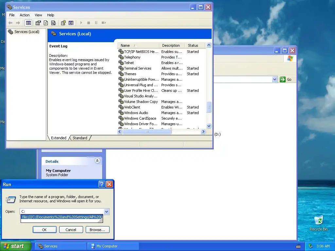Click the vertical scrollbar up arrow in services list
This screenshot has width=335, height=251.
209,45
